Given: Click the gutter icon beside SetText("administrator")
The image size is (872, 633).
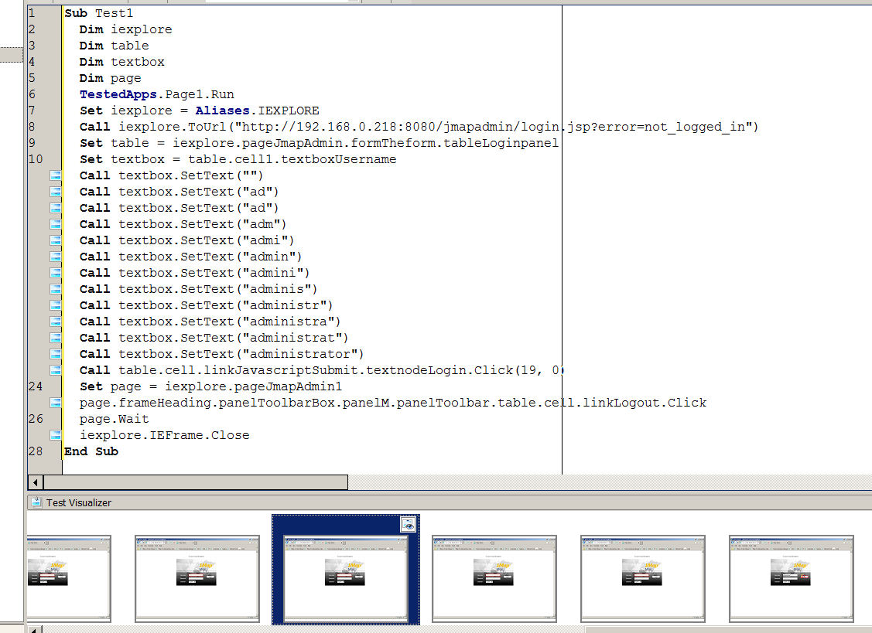Looking at the screenshot, I should (x=56, y=354).
